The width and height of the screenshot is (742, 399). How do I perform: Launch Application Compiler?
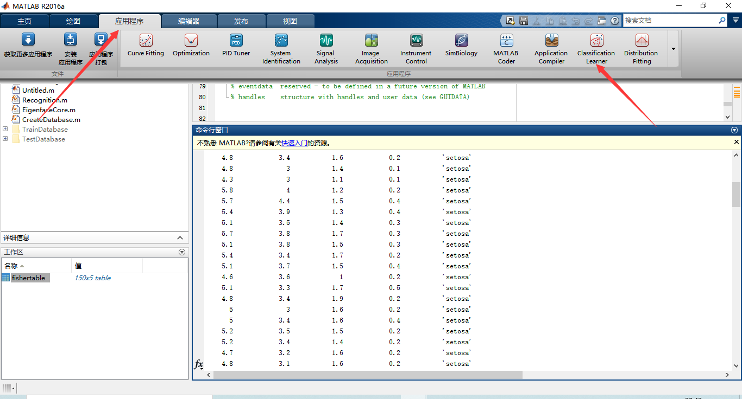pyautogui.click(x=551, y=49)
